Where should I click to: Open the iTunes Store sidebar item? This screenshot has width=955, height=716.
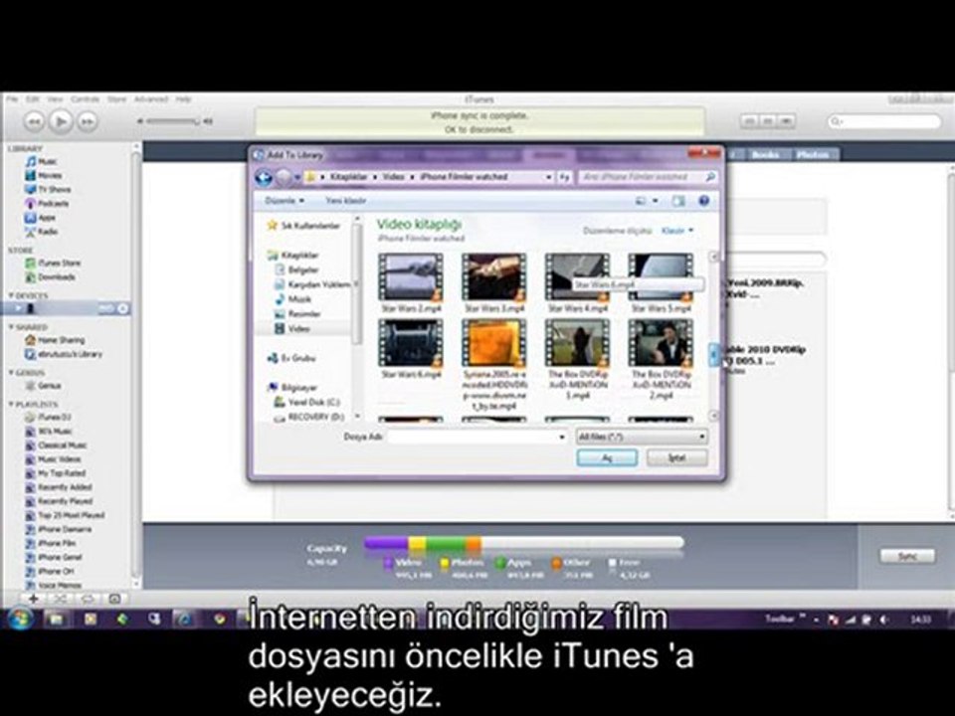coord(53,263)
